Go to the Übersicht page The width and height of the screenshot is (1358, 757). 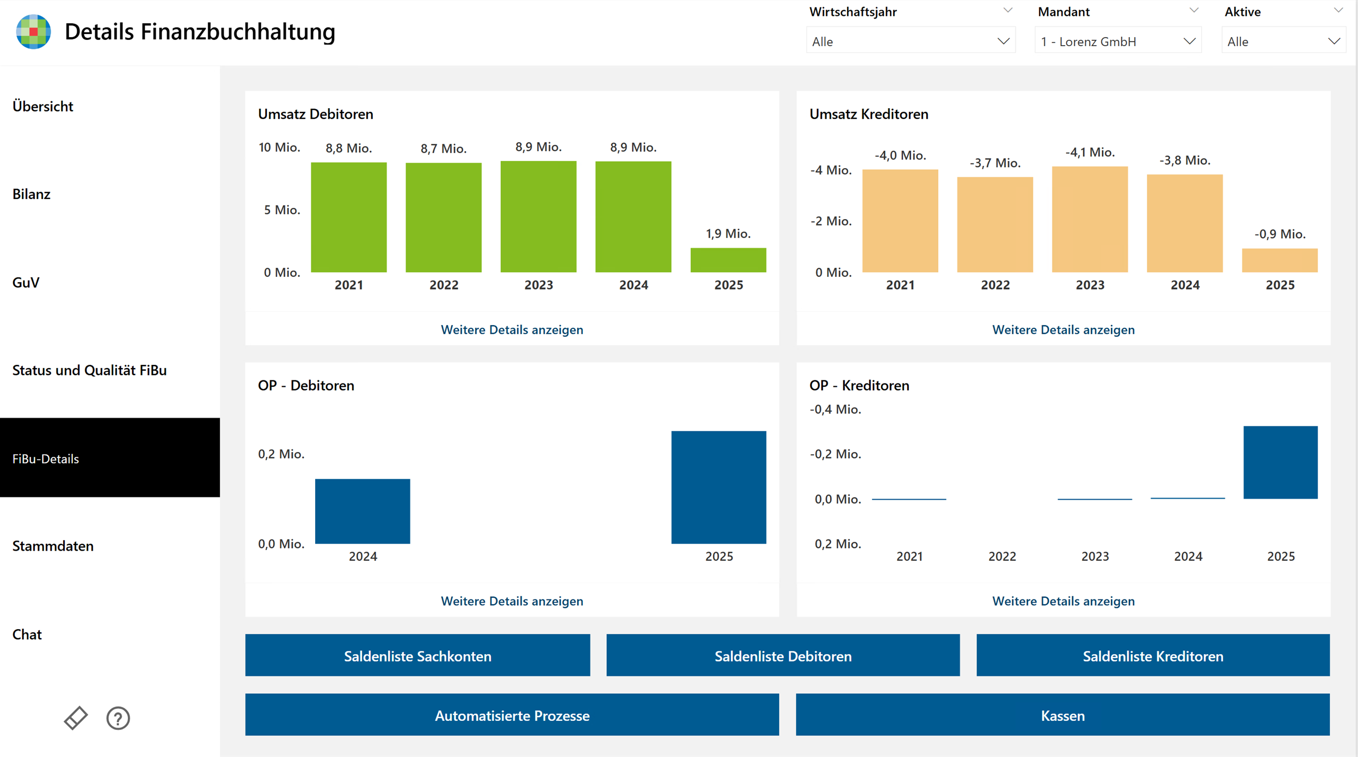110,106
